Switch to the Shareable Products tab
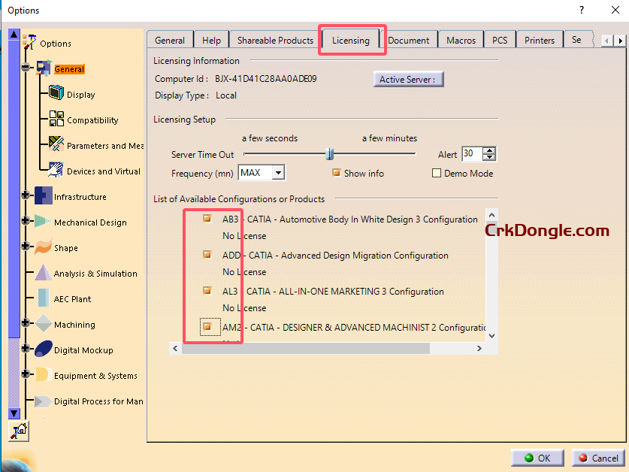Image resolution: width=629 pixels, height=472 pixels. point(275,41)
